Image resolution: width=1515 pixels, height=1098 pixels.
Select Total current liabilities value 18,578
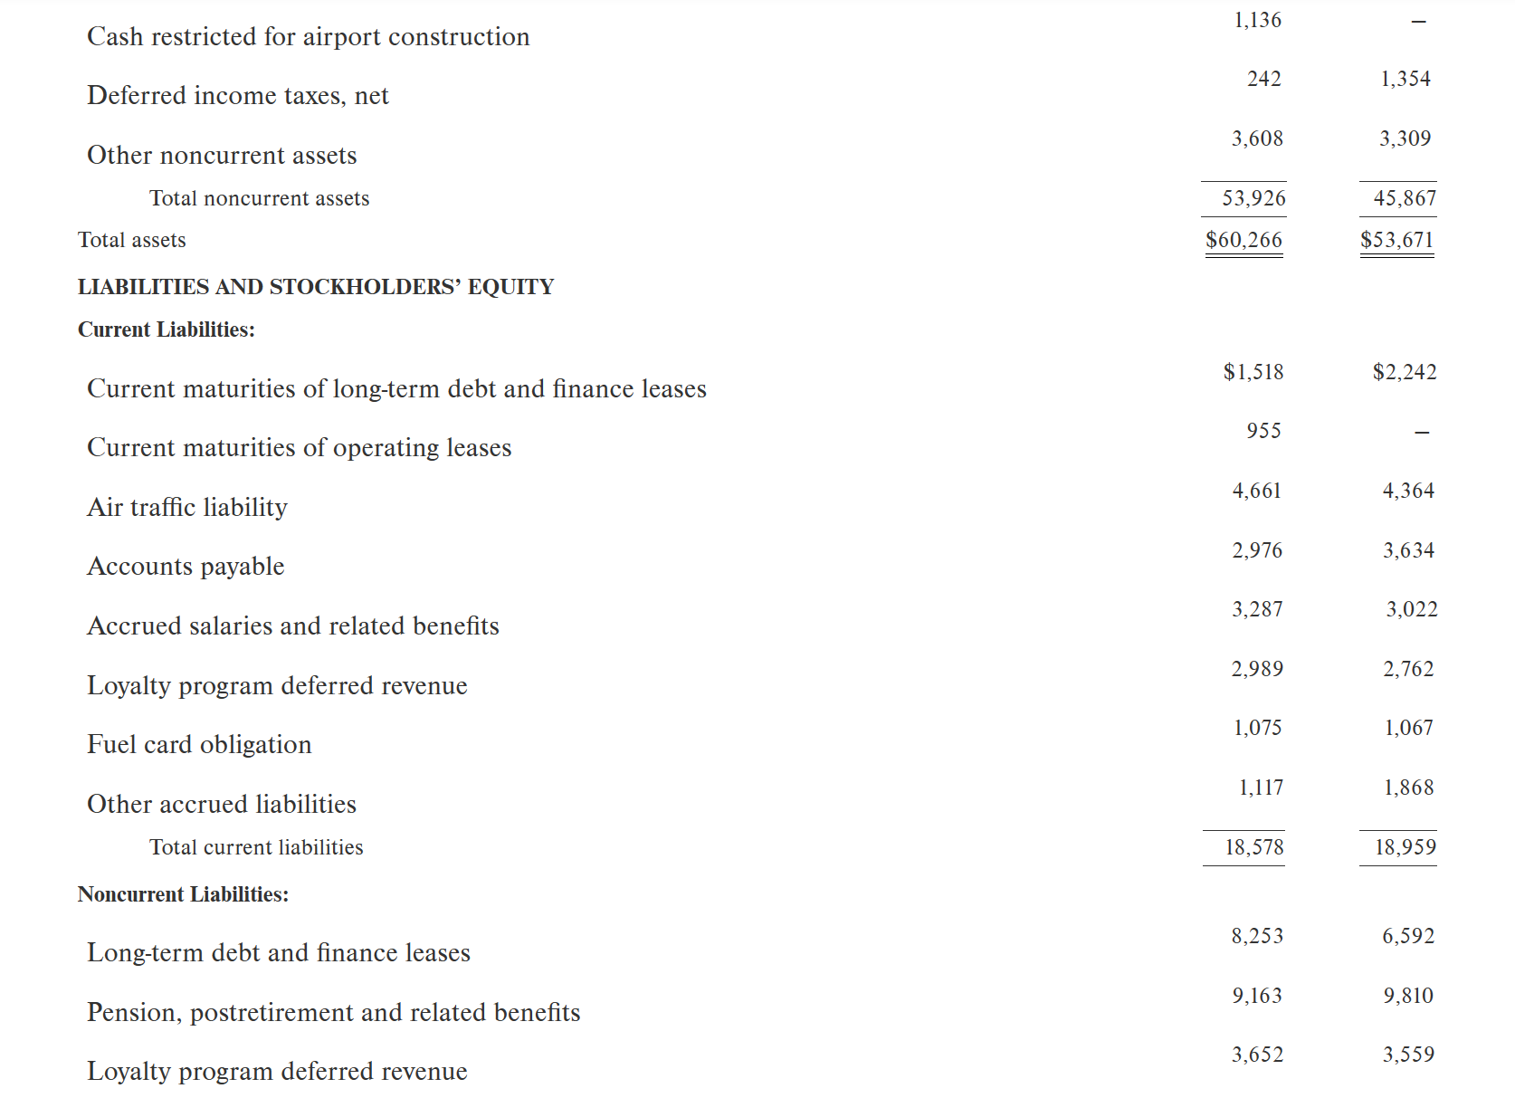point(1254,847)
